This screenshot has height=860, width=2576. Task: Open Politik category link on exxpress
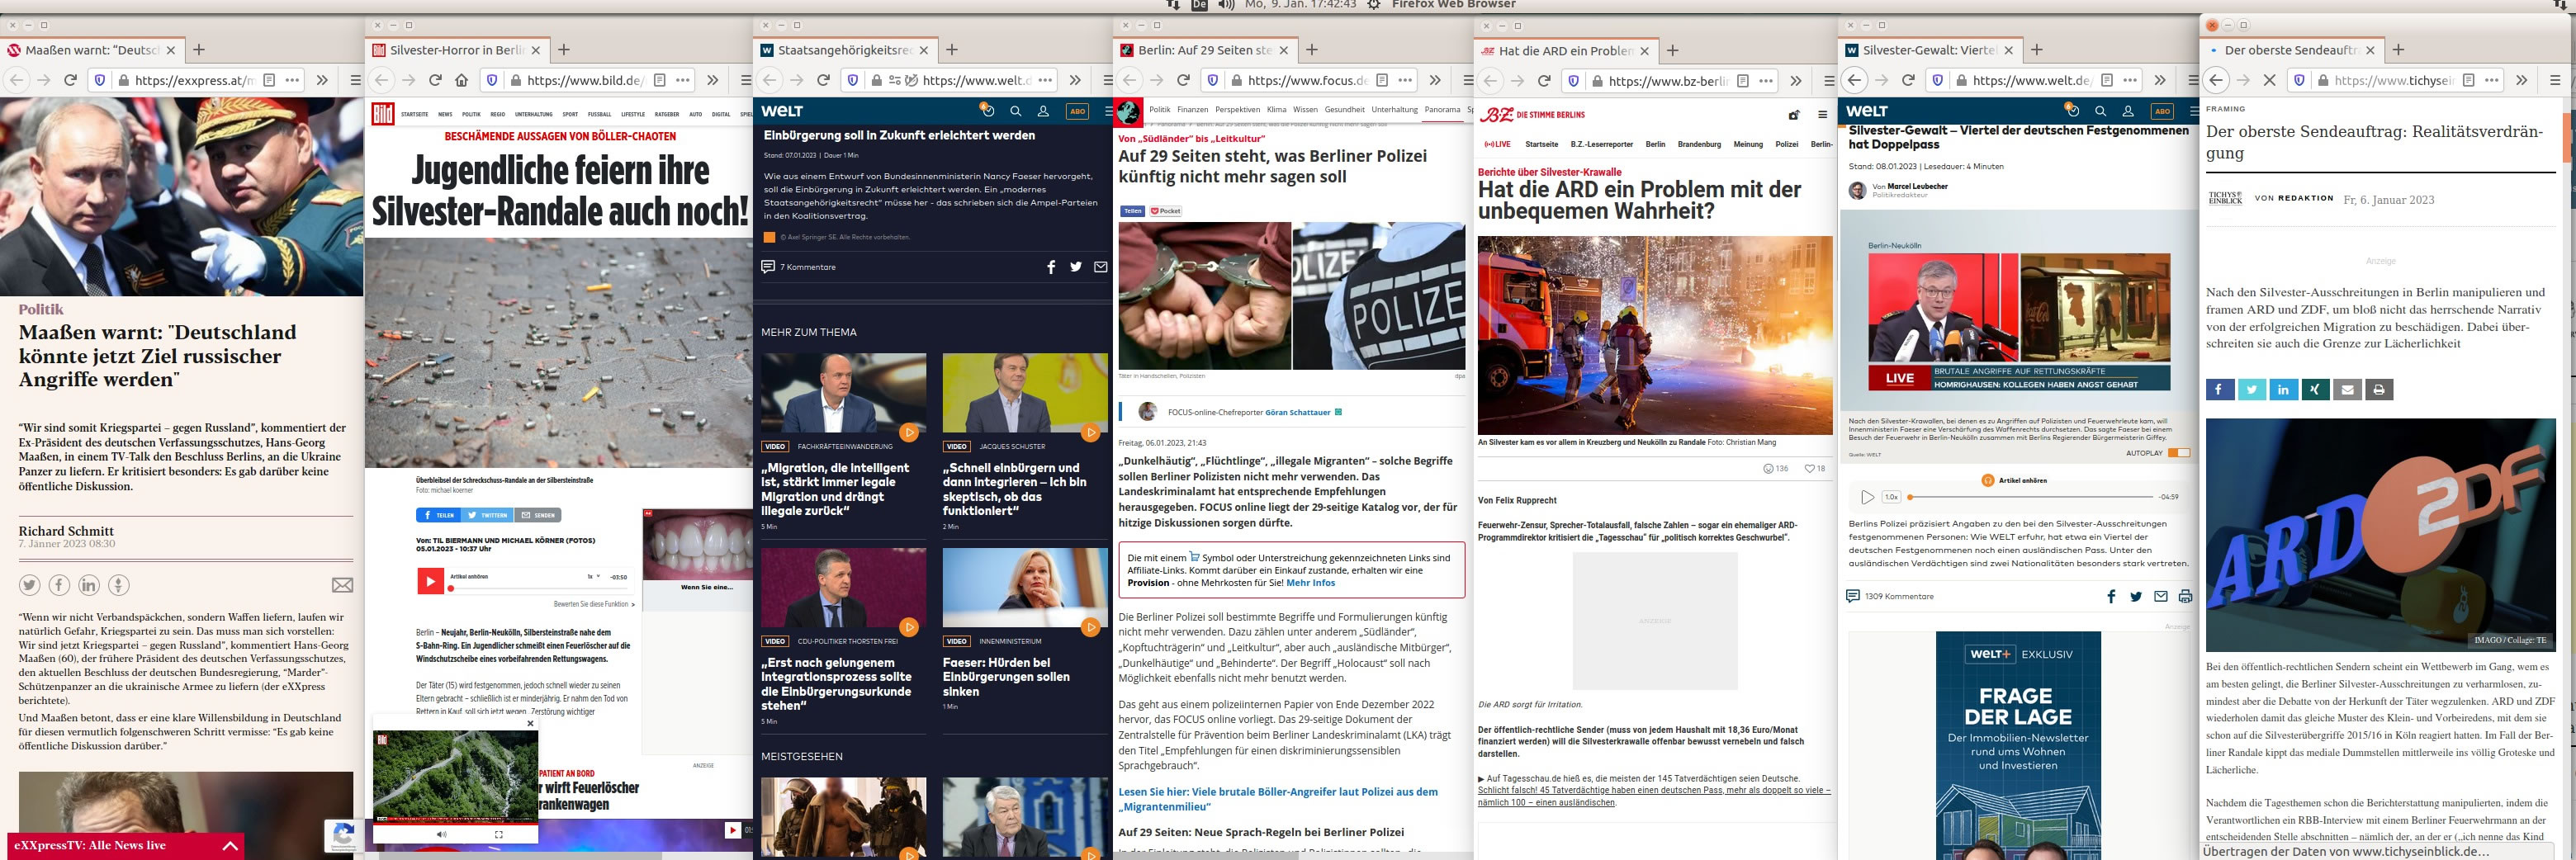pyautogui.click(x=41, y=309)
